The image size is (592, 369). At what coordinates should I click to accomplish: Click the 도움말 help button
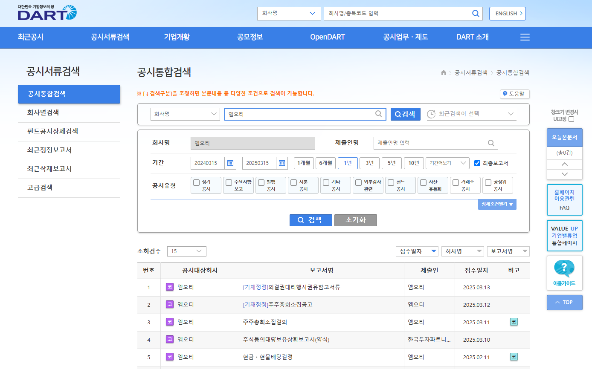[515, 94]
